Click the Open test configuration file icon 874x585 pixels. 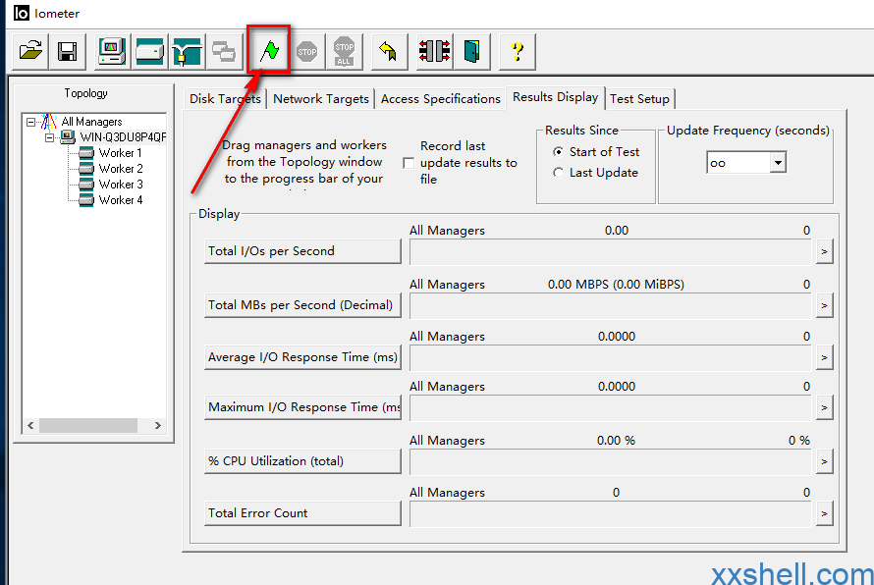[31, 51]
